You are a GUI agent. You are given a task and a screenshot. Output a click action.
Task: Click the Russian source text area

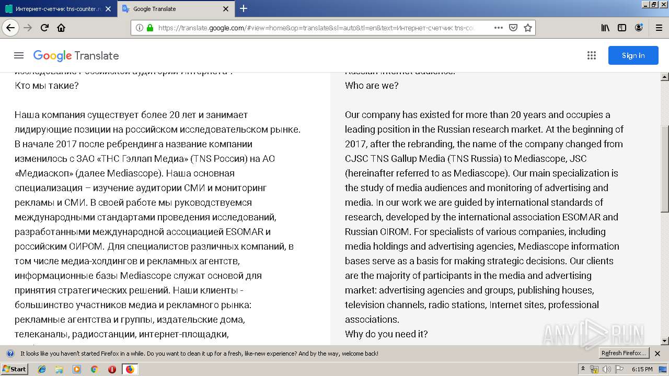(x=158, y=209)
